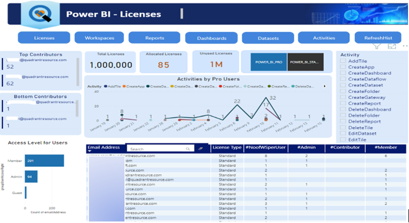Image resolution: width=409 pixels, height=223 pixels.
Task: Click AddTile legend marker in chart
Action: click(105, 87)
